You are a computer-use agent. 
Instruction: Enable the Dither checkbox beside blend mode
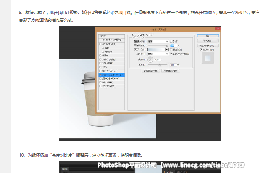pyautogui.click(x=171, y=41)
